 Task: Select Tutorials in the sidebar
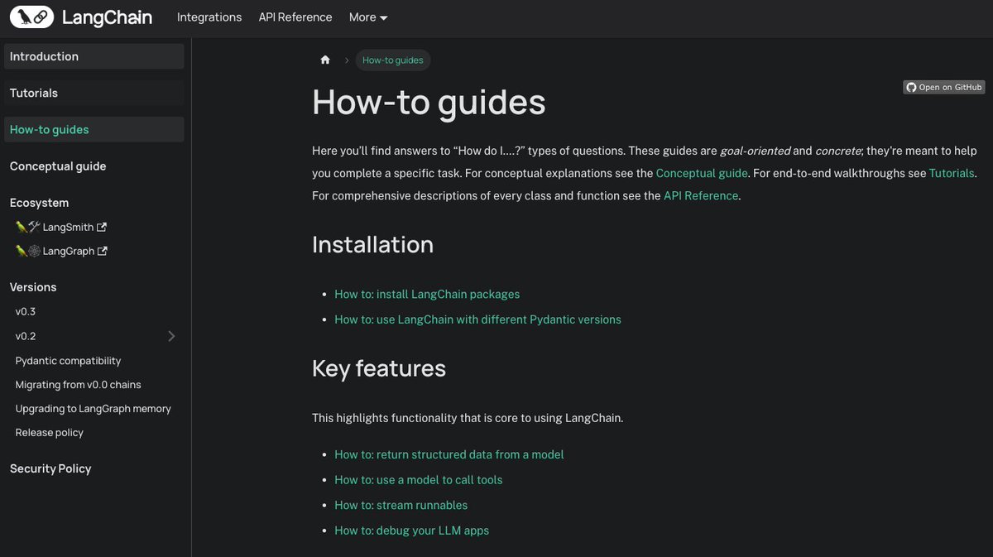pos(94,93)
